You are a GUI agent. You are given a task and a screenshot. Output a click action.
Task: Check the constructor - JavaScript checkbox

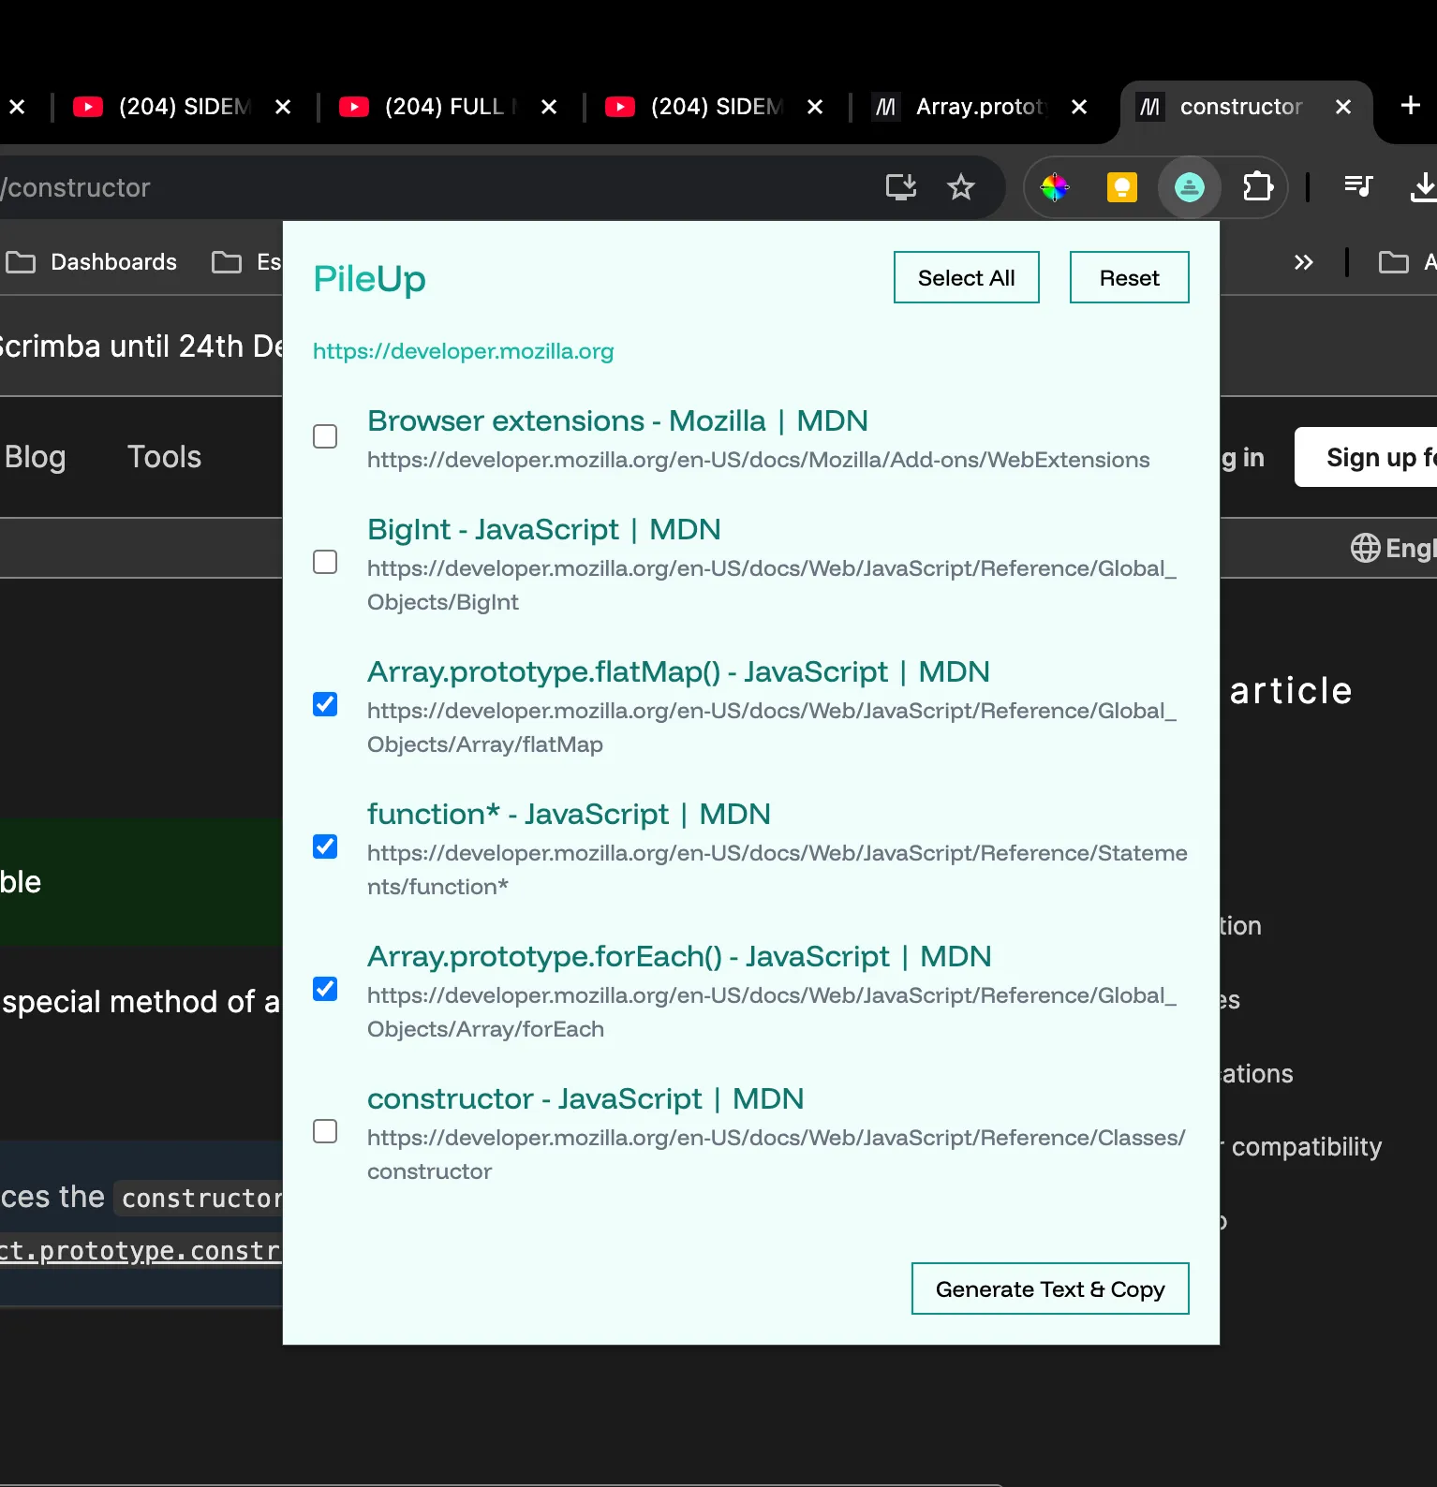coord(325,1131)
